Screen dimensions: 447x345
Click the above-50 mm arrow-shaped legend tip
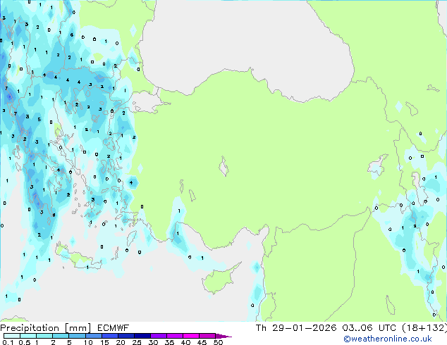tap(223, 336)
